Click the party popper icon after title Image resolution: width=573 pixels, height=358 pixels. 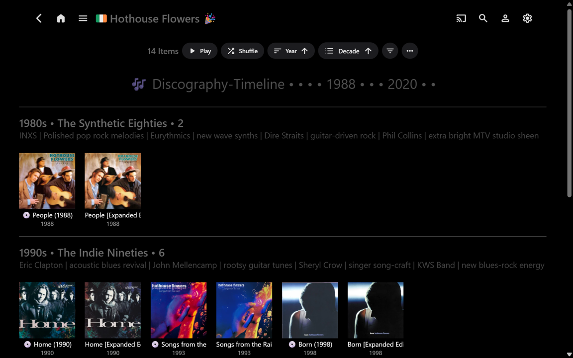[210, 18]
